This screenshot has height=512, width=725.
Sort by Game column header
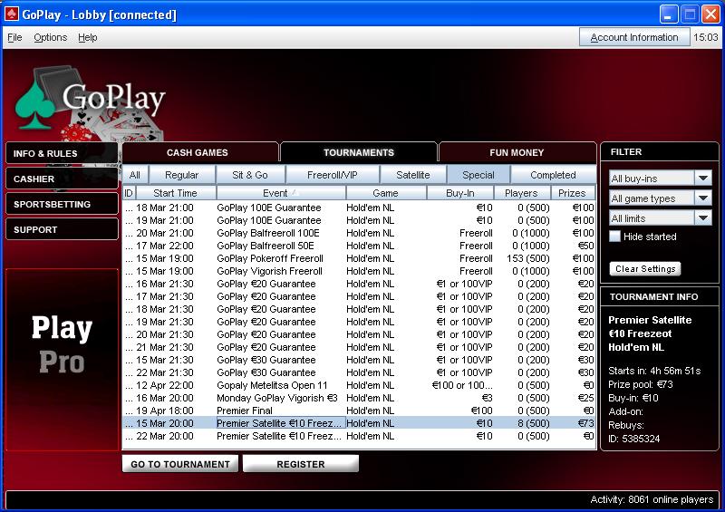coord(386,193)
